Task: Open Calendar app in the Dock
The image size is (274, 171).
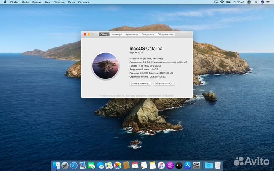Action: tap(135, 165)
